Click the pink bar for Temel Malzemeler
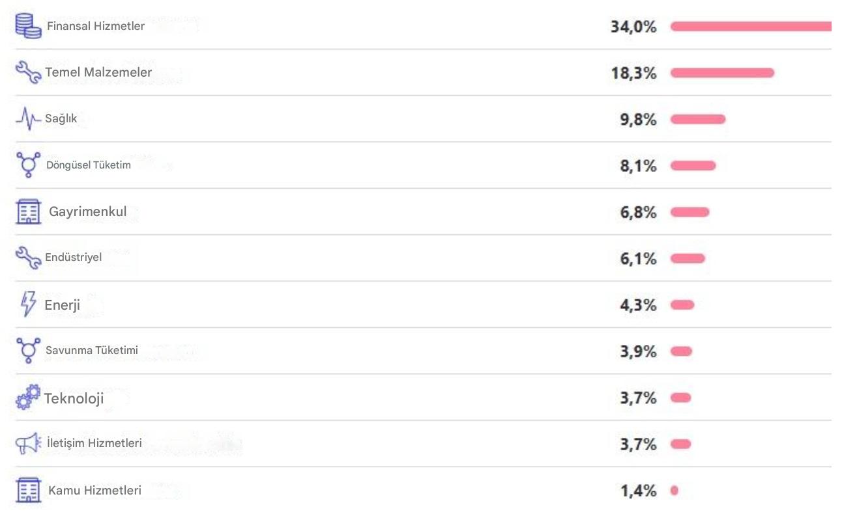This screenshot has width=842, height=516. click(x=722, y=73)
